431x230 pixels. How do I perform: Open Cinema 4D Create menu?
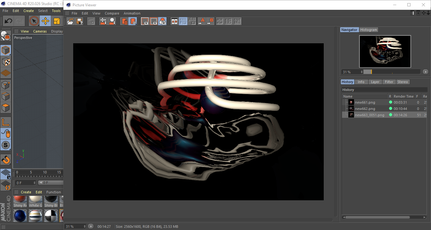28,11
